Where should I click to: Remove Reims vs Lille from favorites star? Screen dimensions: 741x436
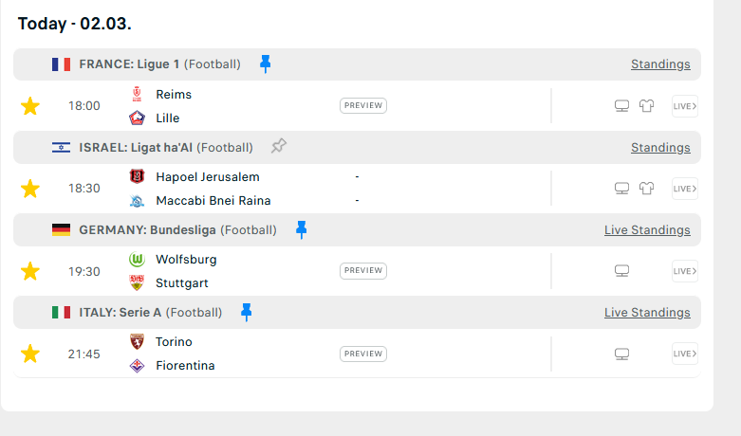tap(30, 106)
